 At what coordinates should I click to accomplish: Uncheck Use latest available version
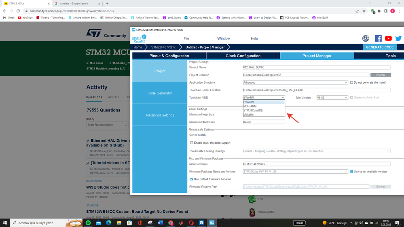pyautogui.click(x=351, y=172)
